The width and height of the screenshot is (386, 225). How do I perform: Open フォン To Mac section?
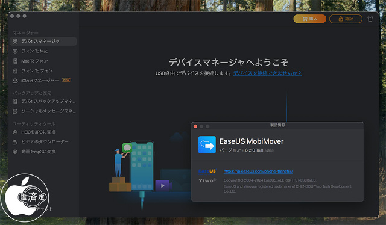coord(43,51)
